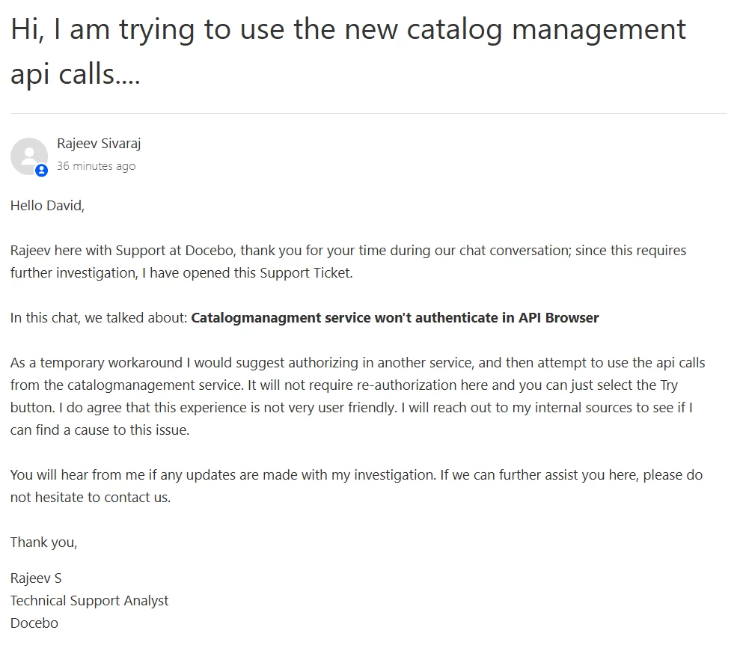Click the "As a temporary workaround" paragraph

(x=358, y=397)
